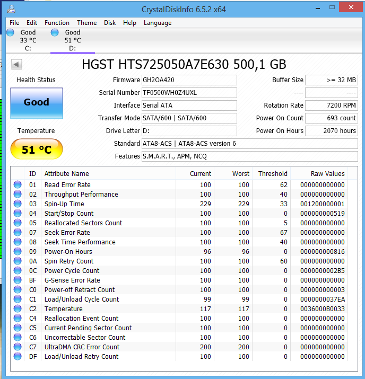Click the Interface field Serial ATA
Image resolution: width=365 pixels, height=379 pixels.
[189, 105]
